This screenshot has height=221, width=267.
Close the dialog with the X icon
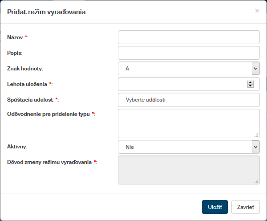257,11
